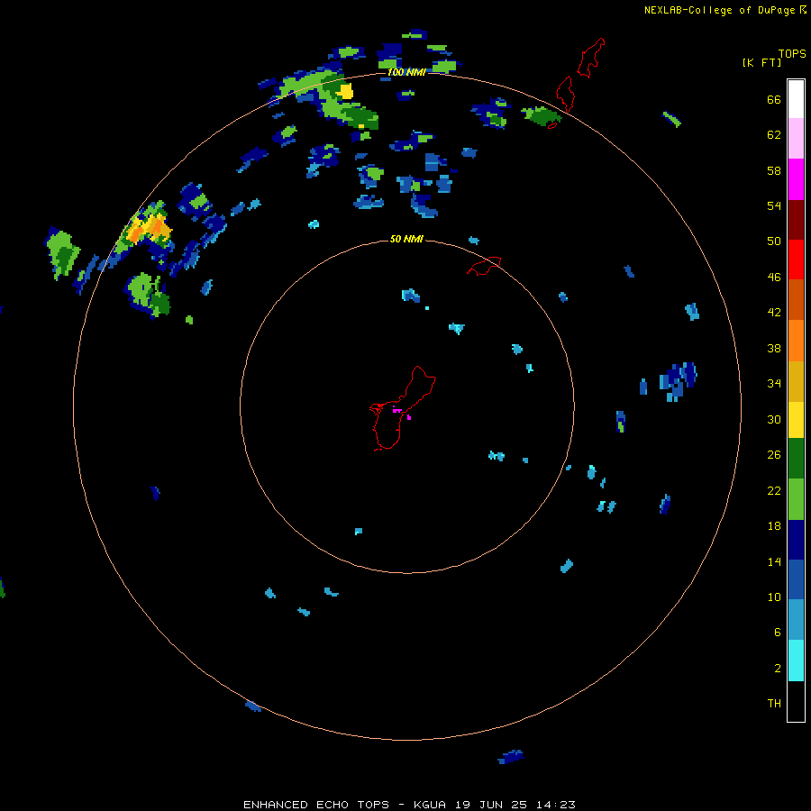Click the light blue legend swatch
Image resolution: width=811 pixels, height=811 pixels.
click(x=796, y=620)
